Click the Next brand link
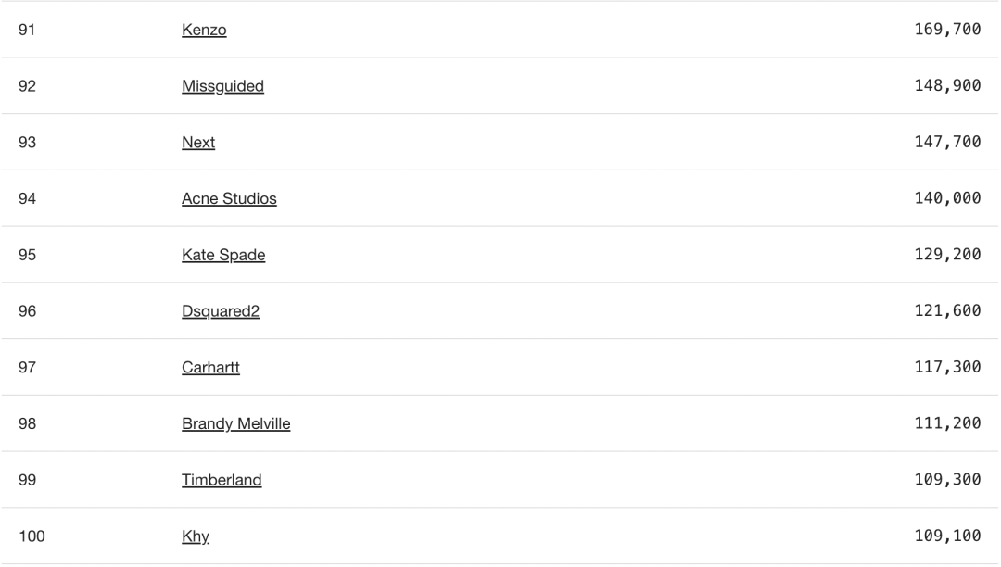The height and width of the screenshot is (567, 1001). (198, 143)
